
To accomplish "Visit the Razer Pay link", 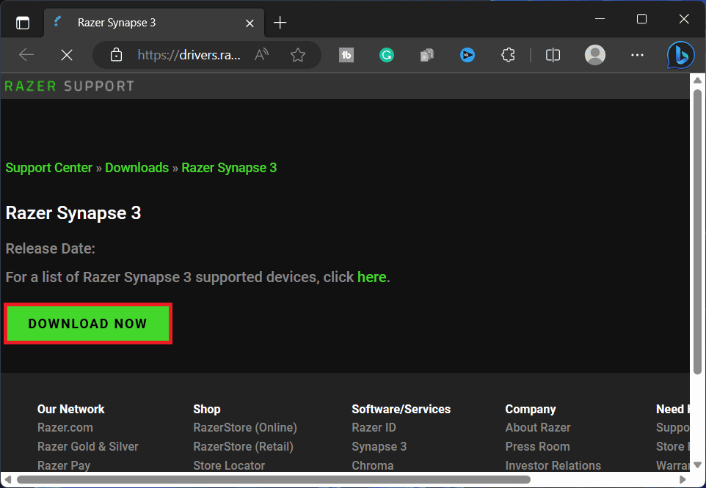I will (64, 465).
